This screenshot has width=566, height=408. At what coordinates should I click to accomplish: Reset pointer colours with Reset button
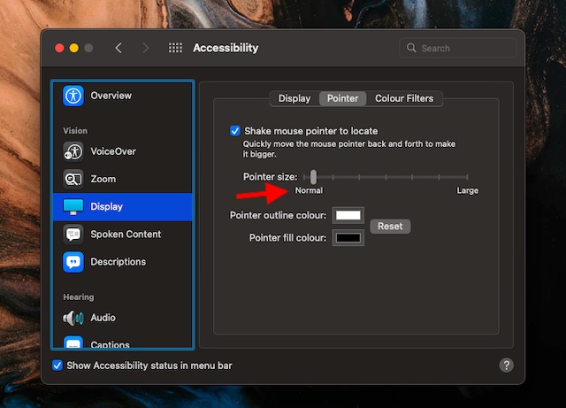[x=390, y=227]
